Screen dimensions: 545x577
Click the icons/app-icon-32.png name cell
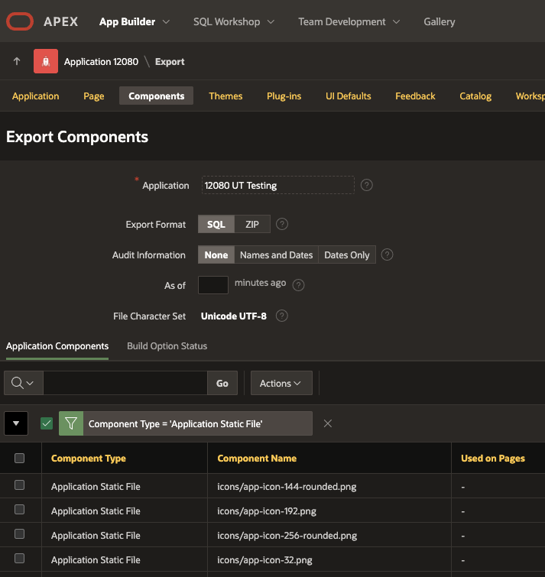point(264,559)
